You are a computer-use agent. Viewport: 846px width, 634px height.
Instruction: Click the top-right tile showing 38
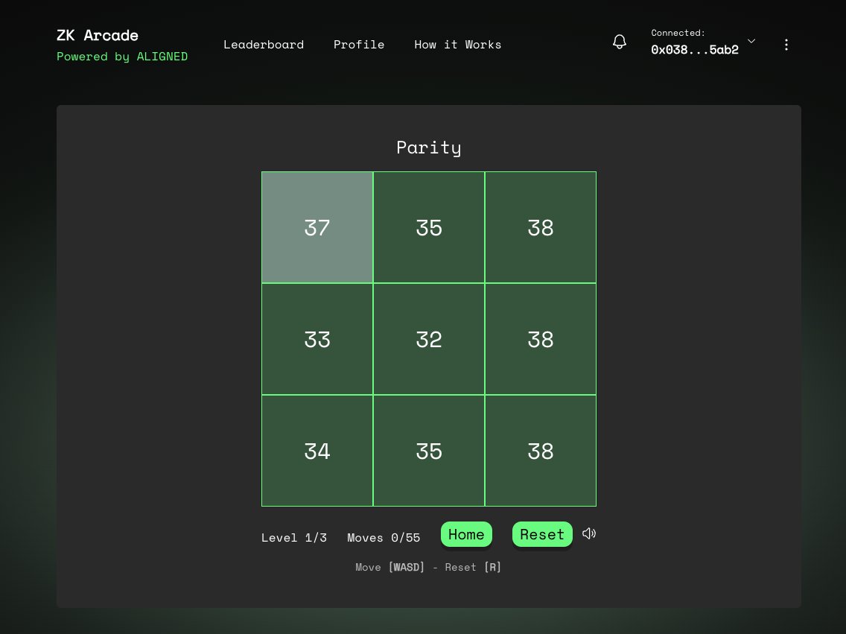541,227
